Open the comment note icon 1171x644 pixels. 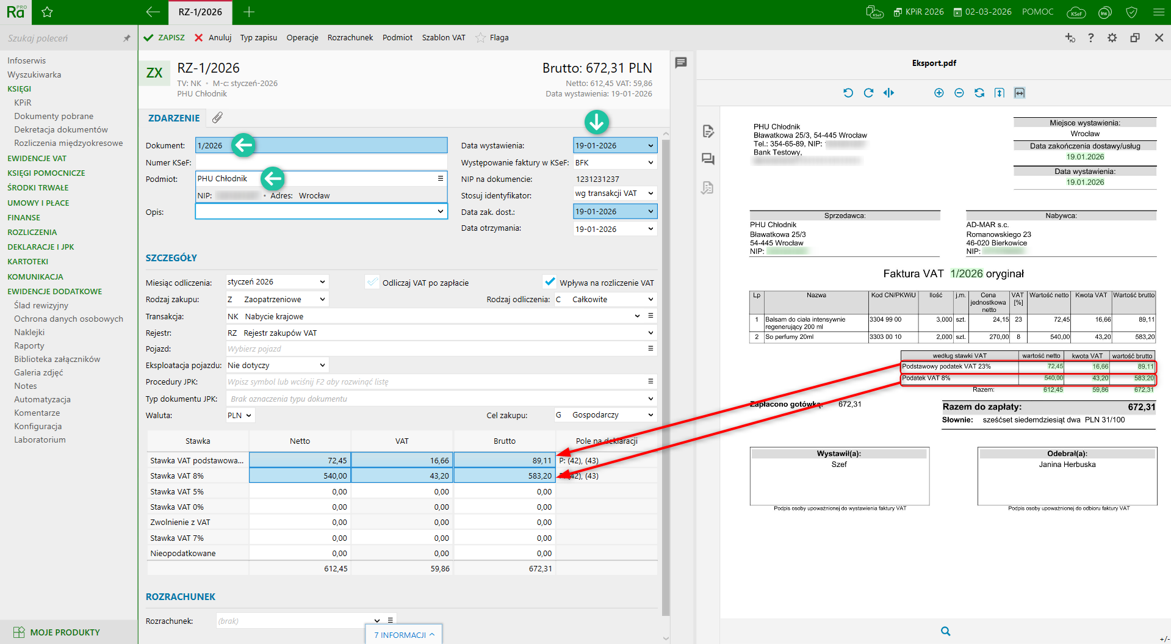(681, 63)
